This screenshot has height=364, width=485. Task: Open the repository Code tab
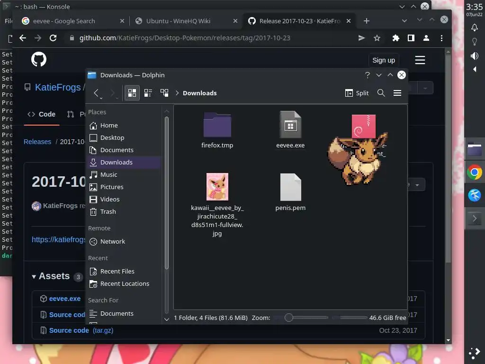(x=42, y=114)
